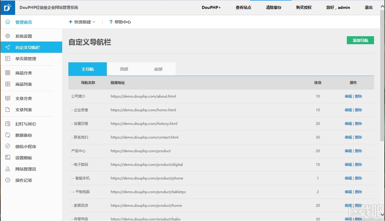Open 设置模板 in sidebar
This screenshot has height=221, width=385.
click(24, 158)
